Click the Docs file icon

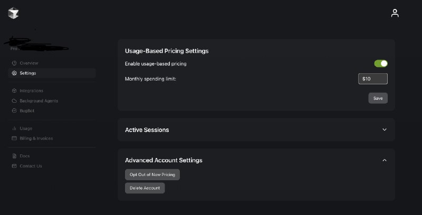[x=14, y=156]
